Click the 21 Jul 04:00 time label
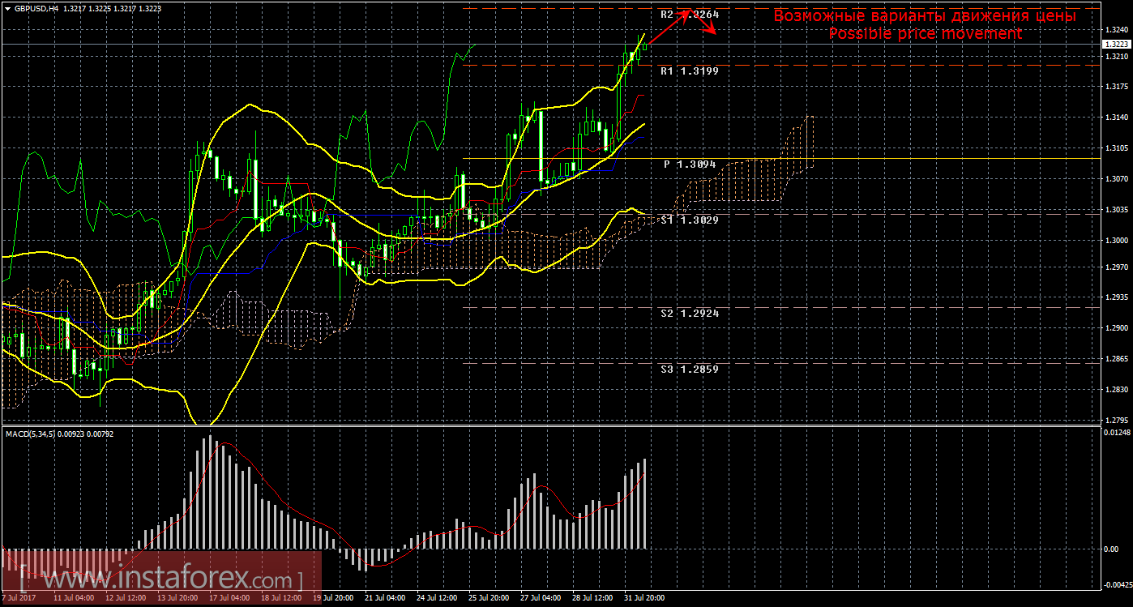 coord(384,598)
